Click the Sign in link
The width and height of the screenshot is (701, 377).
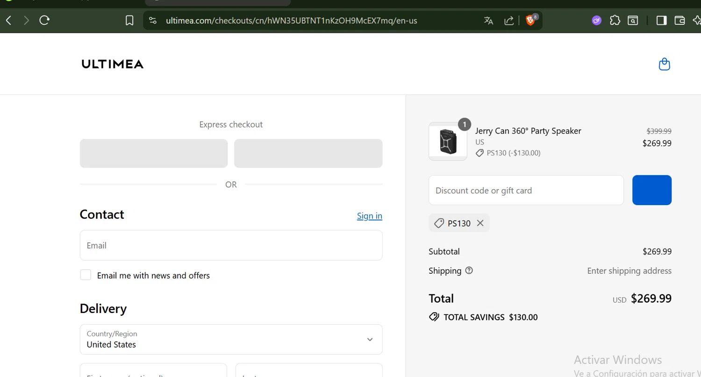click(370, 216)
